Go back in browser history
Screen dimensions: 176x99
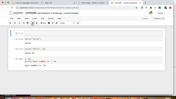(x=3, y=8)
